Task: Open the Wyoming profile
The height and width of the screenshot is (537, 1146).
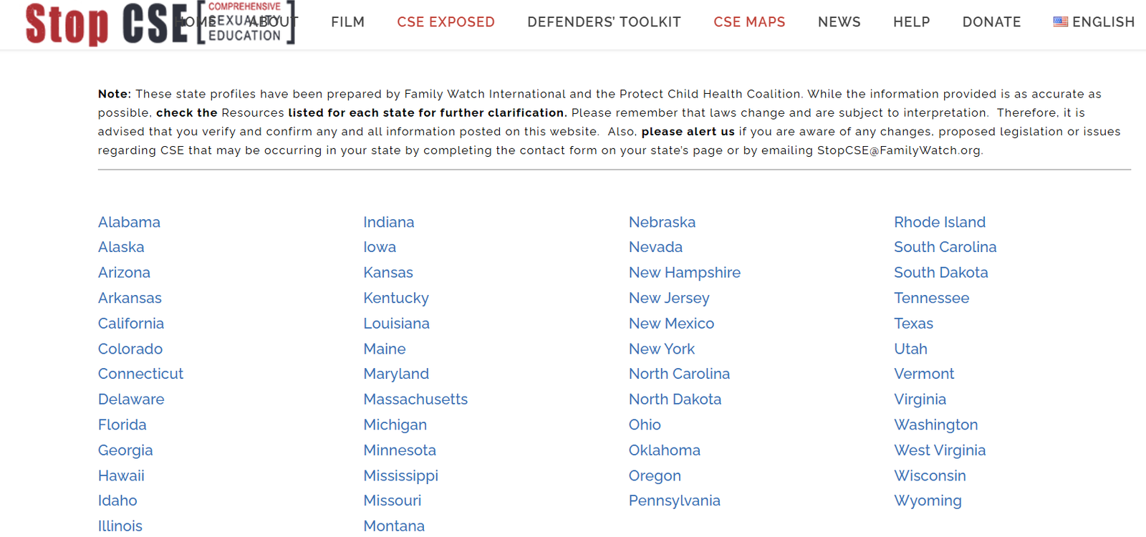Action: (928, 501)
